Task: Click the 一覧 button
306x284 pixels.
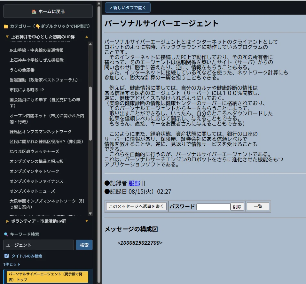Action: (258, 206)
